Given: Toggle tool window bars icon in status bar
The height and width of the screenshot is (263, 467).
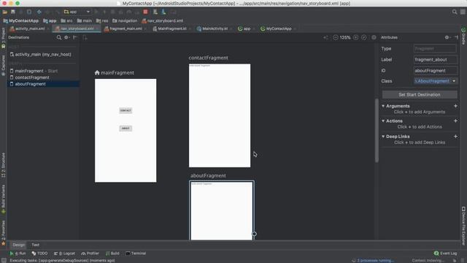Looking at the screenshot, I should (4, 260).
